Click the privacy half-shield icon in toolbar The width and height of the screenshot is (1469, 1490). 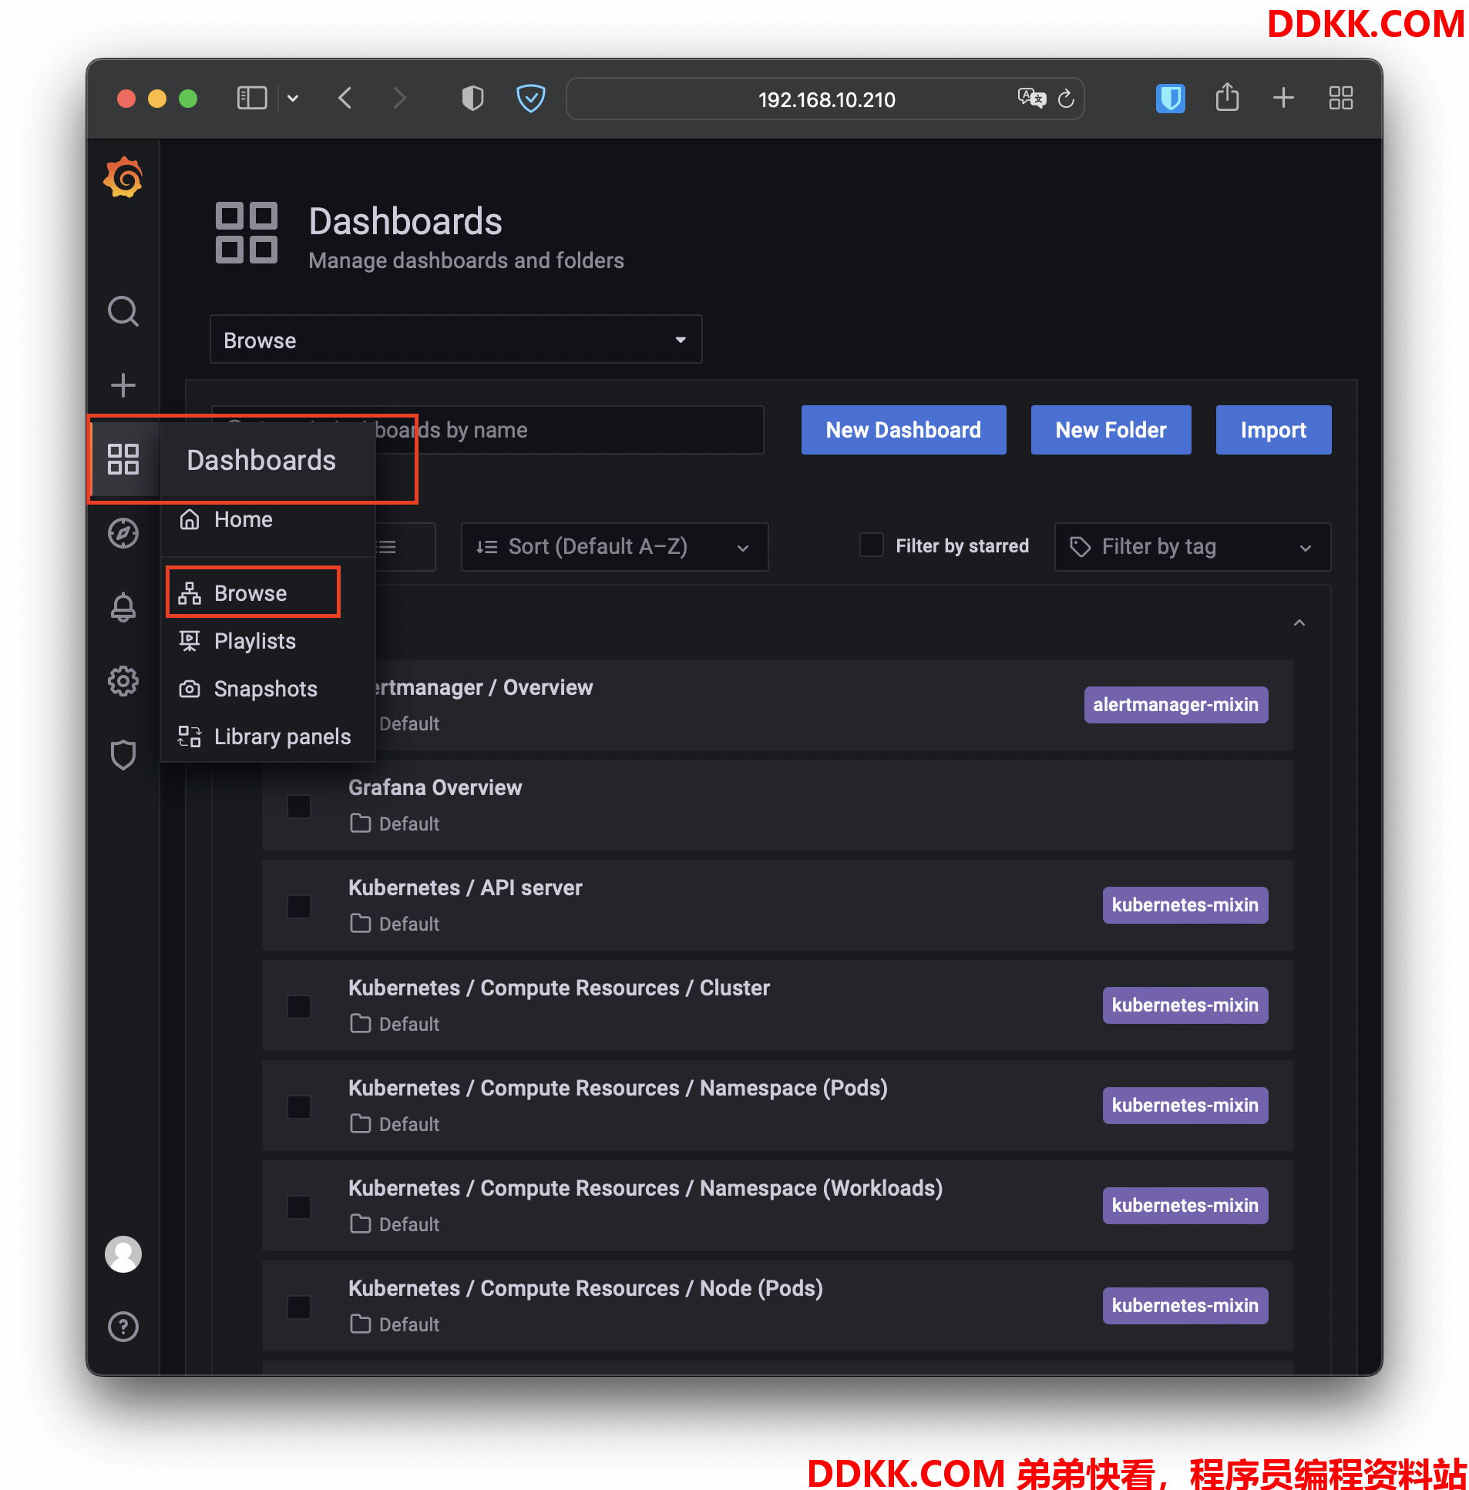coord(472,98)
